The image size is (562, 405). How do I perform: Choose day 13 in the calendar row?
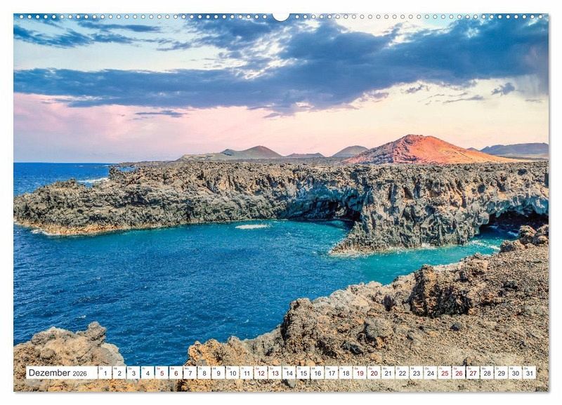pyautogui.click(x=275, y=373)
